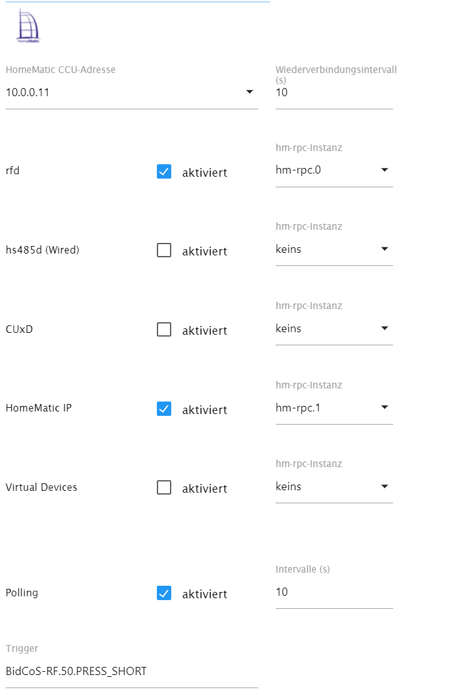Enable the hs485d (Wired) checkbox
The width and height of the screenshot is (450, 695).
(x=164, y=250)
